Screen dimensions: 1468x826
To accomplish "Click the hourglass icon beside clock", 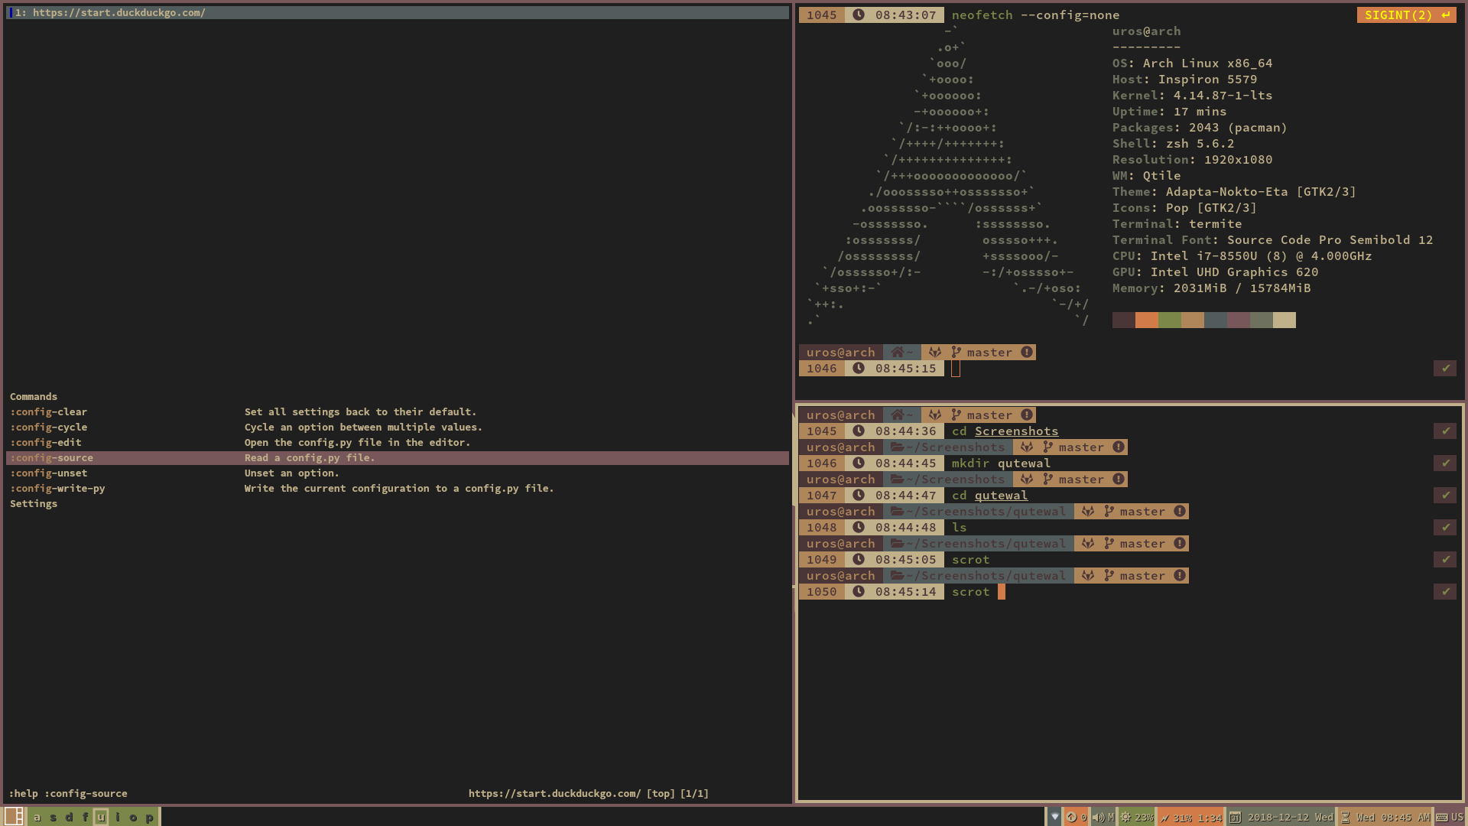I will [x=1345, y=817].
